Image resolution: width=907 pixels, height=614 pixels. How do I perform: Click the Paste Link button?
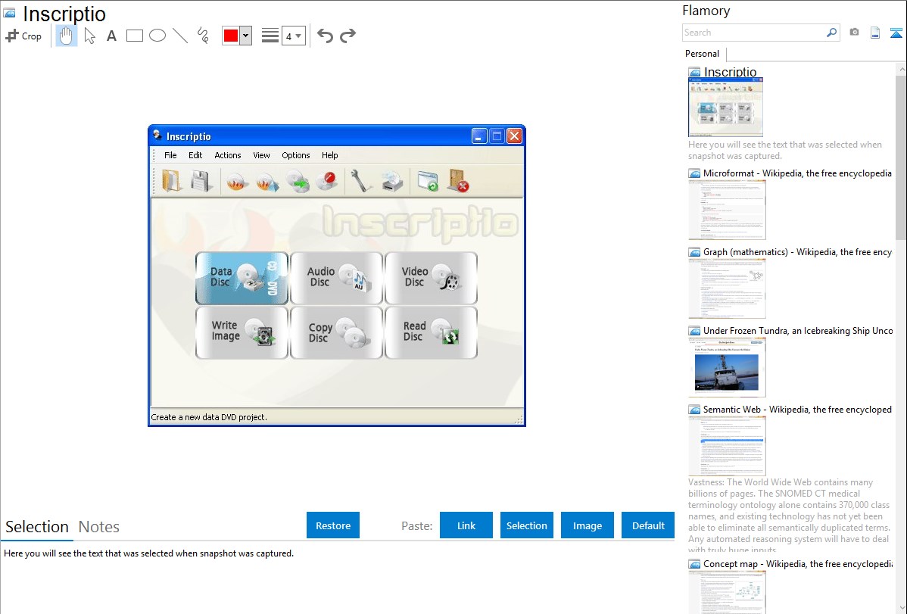pos(466,525)
